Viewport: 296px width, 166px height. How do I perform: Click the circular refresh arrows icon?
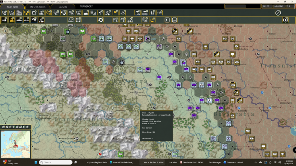100,20
